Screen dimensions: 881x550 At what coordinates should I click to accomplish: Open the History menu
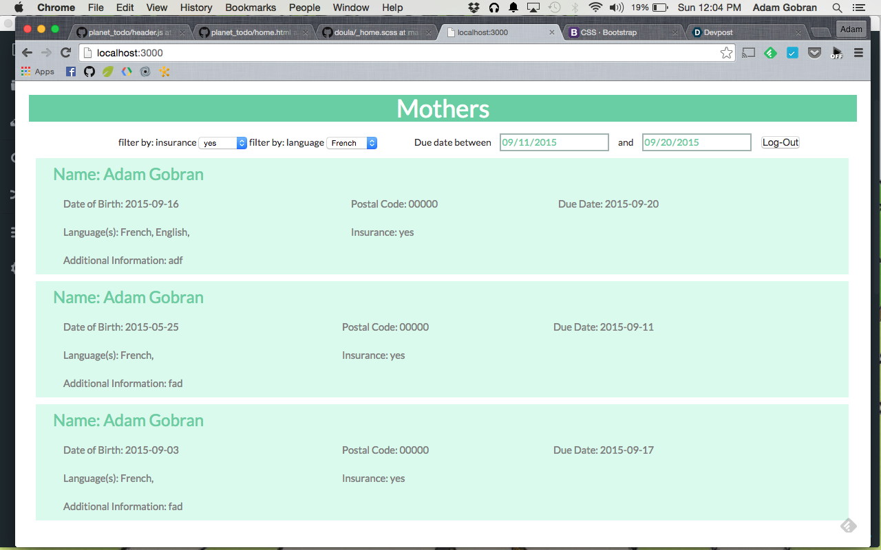(x=196, y=8)
